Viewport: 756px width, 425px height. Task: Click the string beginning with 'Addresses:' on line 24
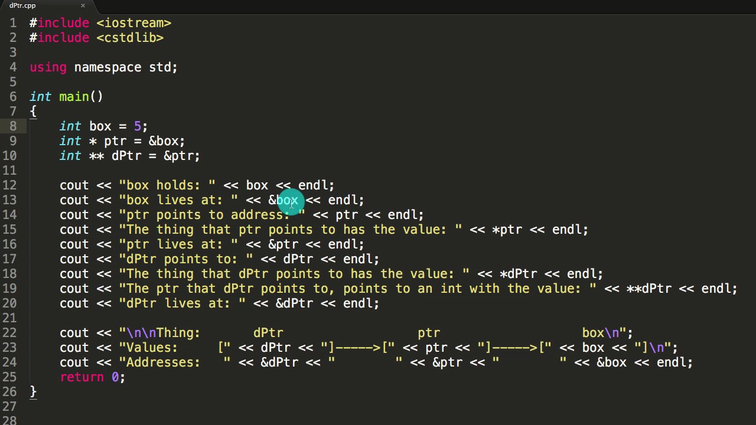tap(175, 362)
